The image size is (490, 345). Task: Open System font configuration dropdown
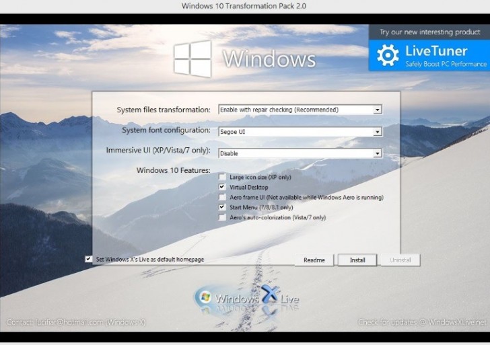tap(300, 132)
